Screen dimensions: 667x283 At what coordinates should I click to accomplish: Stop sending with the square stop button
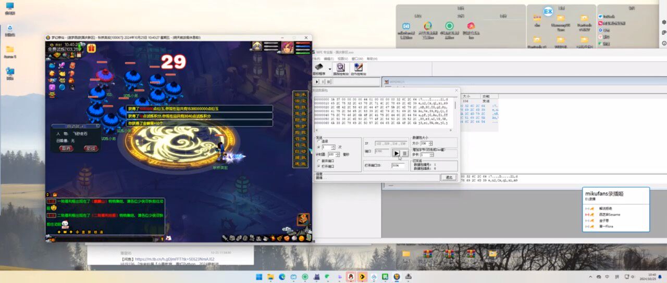404,153
